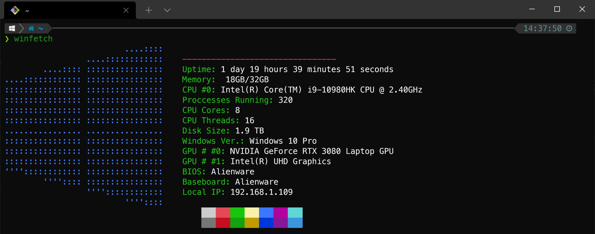This screenshot has height=234, width=595.
Task: Open a new tab with the plus button
Action: click(x=149, y=10)
